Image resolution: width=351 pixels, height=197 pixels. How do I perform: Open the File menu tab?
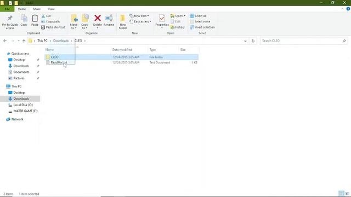pyautogui.click(x=7, y=9)
